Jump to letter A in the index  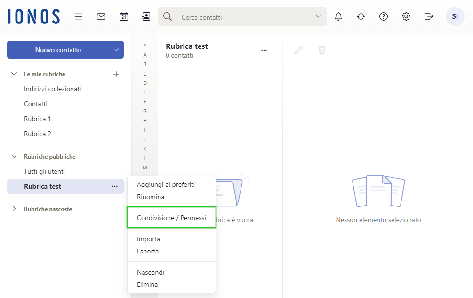[x=145, y=55]
